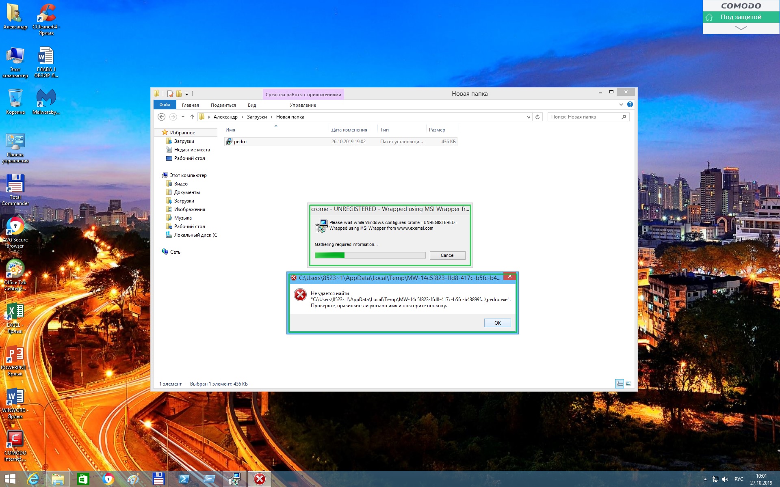The image size is (780, 487).
Task: Click the installer progress bar
Action: (x=370, y=255)
